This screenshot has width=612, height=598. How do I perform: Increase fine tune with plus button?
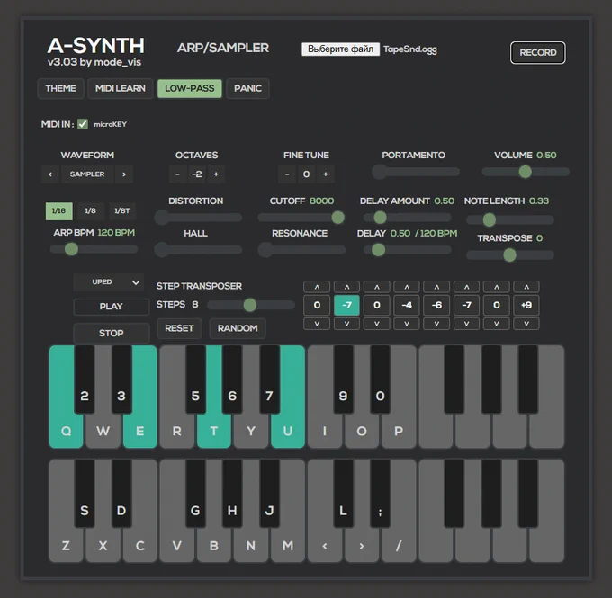(326, 174)
